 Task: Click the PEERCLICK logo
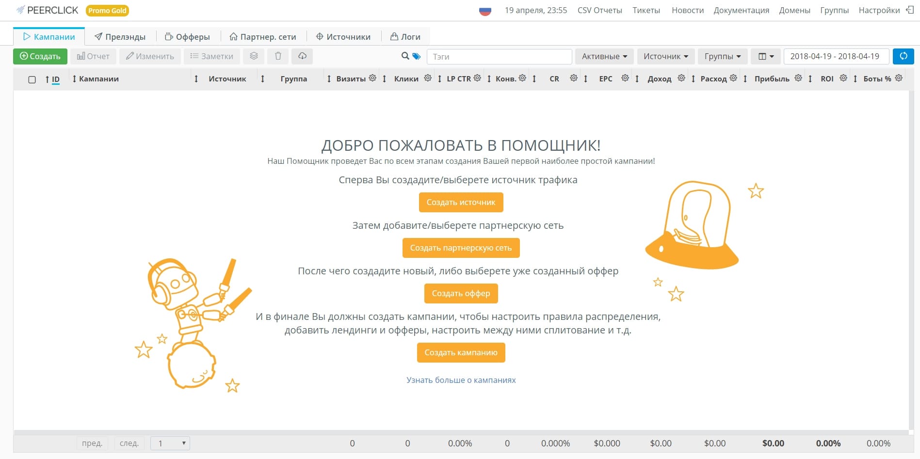pyautogui.click(x=47, y=10)
